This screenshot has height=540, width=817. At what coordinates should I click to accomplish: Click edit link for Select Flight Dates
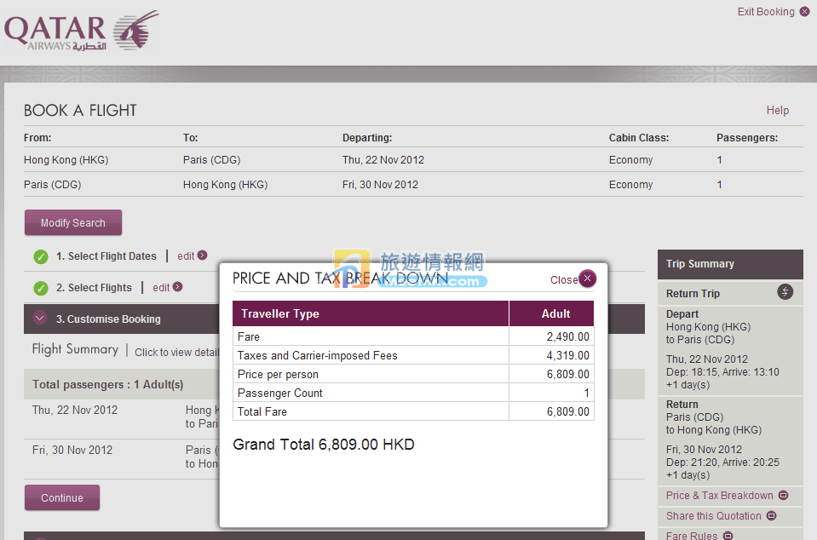[186, 256]
